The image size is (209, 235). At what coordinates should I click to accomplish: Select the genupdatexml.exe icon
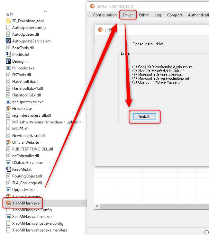[8, 102]
